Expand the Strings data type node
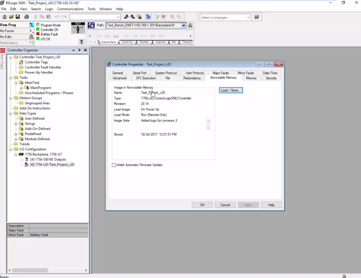This screenshot has width=361, height=278. (16, 124)
